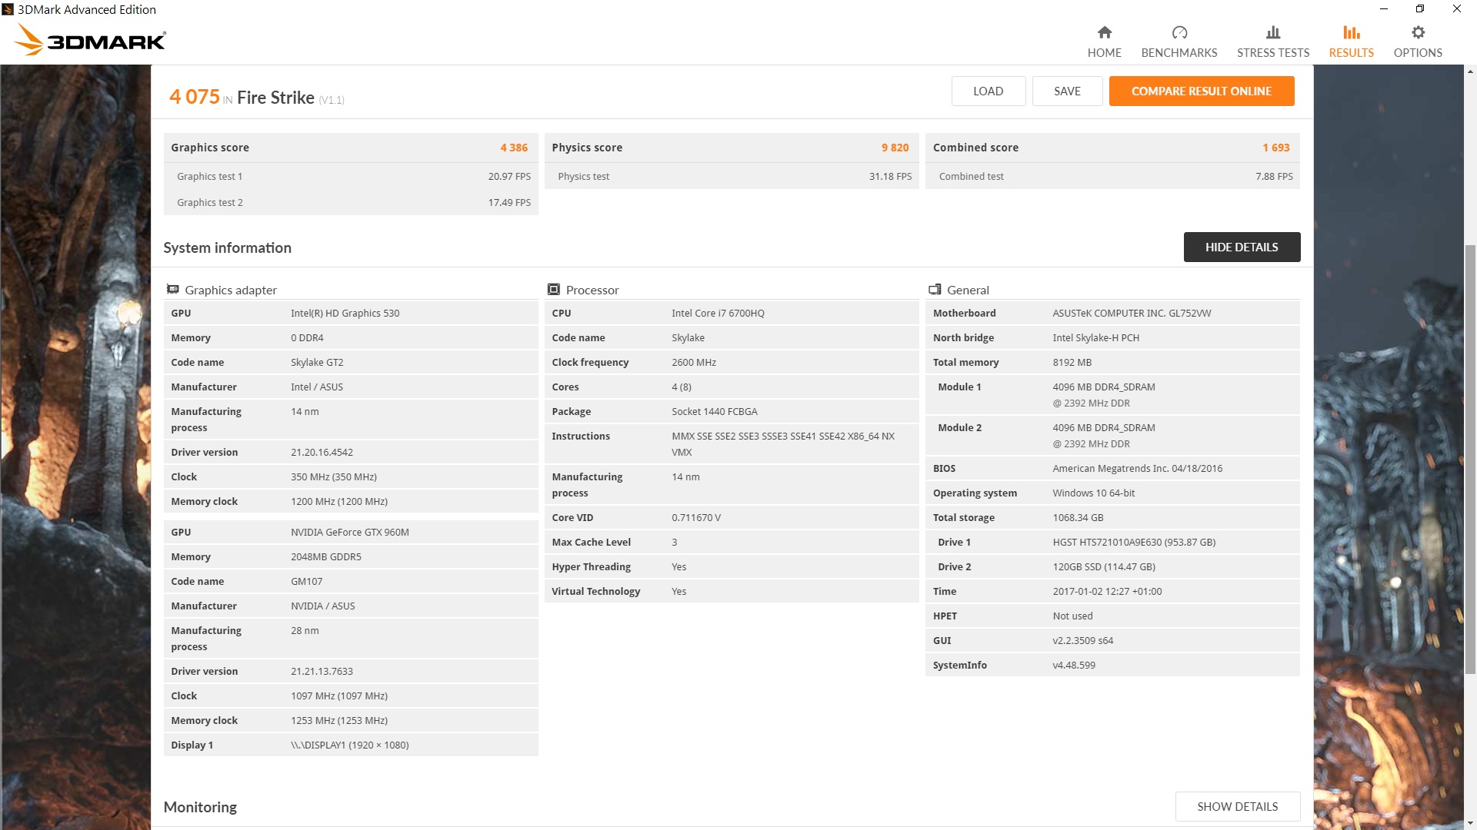Click the Drive 2 120GB SSD value

(1104, 566)
